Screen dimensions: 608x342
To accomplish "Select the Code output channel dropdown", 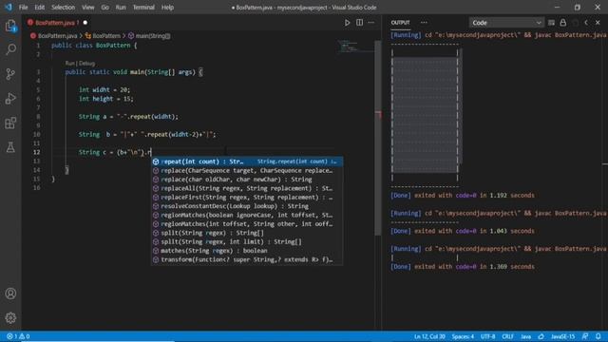I will click(506, 23).
